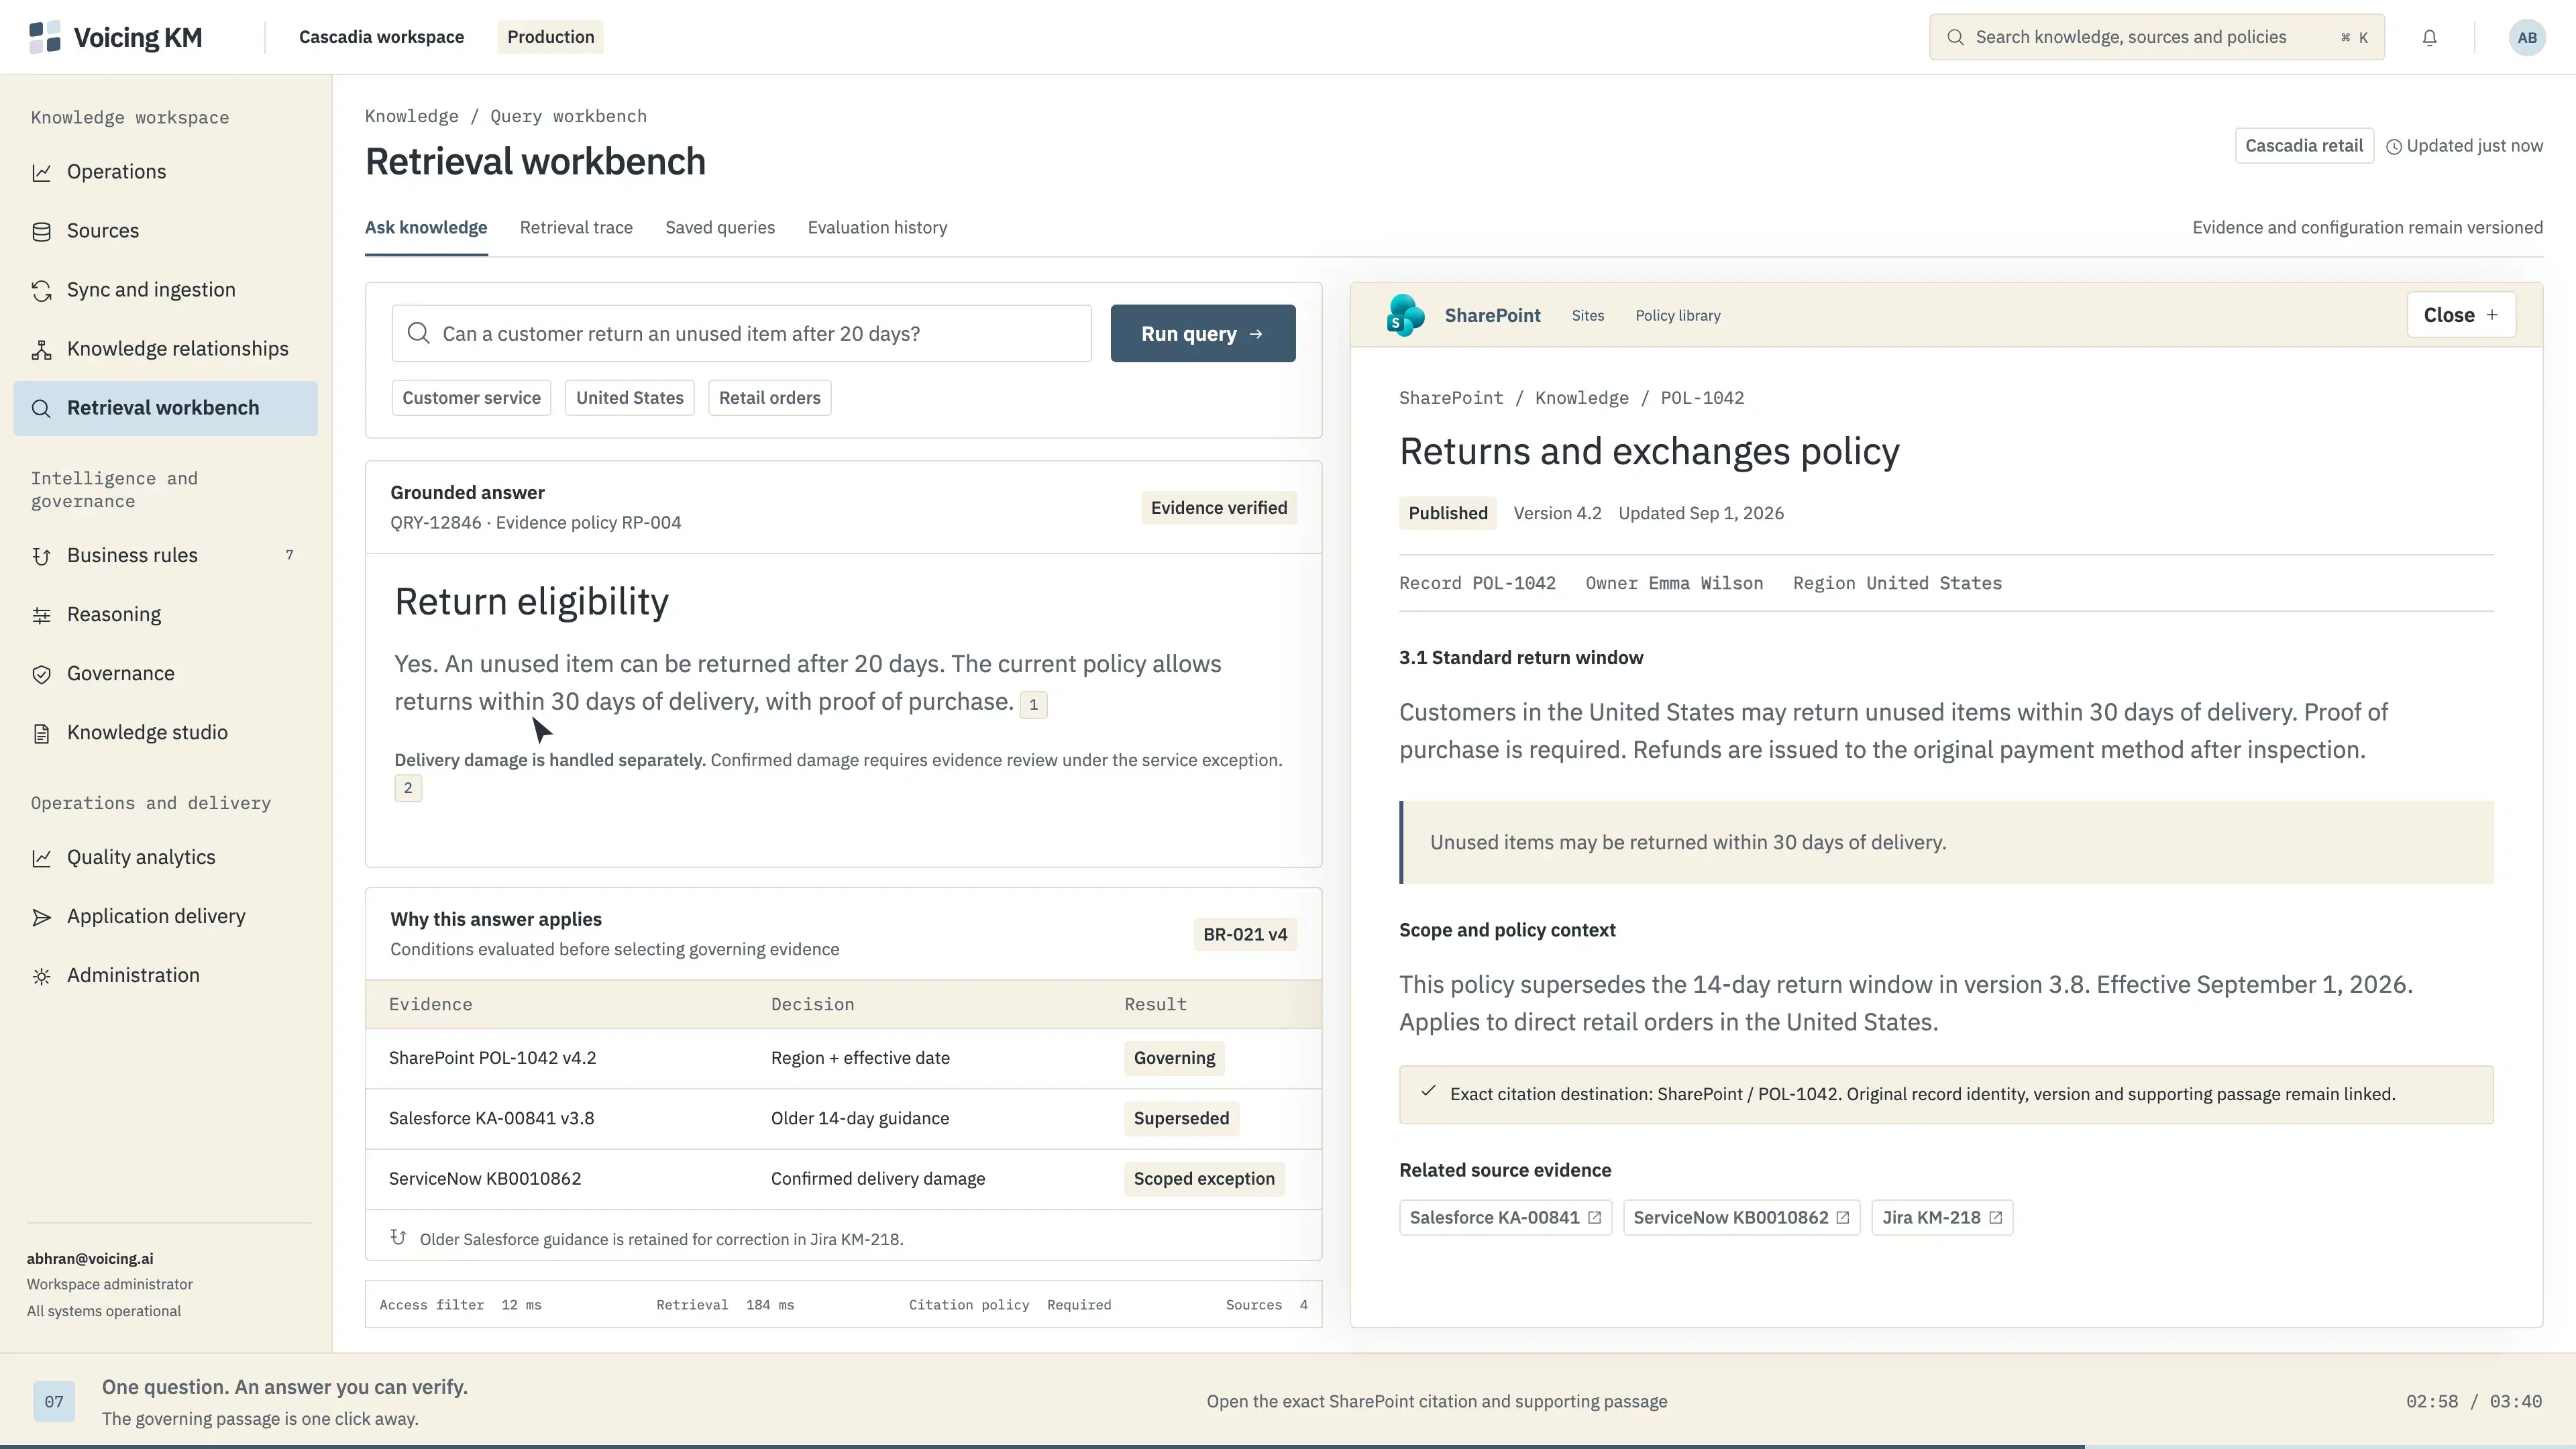Screen dimensions: 2576x1449
Task: Click the Business rules count 7
Action: click(289, 555)
